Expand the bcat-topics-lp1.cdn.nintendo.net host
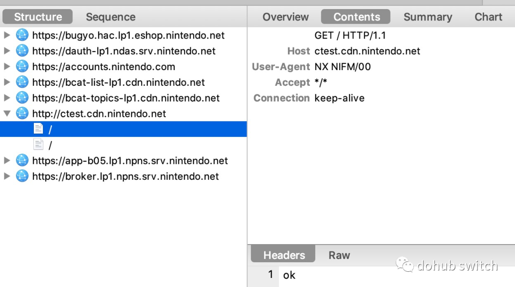The height and width of the screenshot is (287, 515). (x=7, y=98)
